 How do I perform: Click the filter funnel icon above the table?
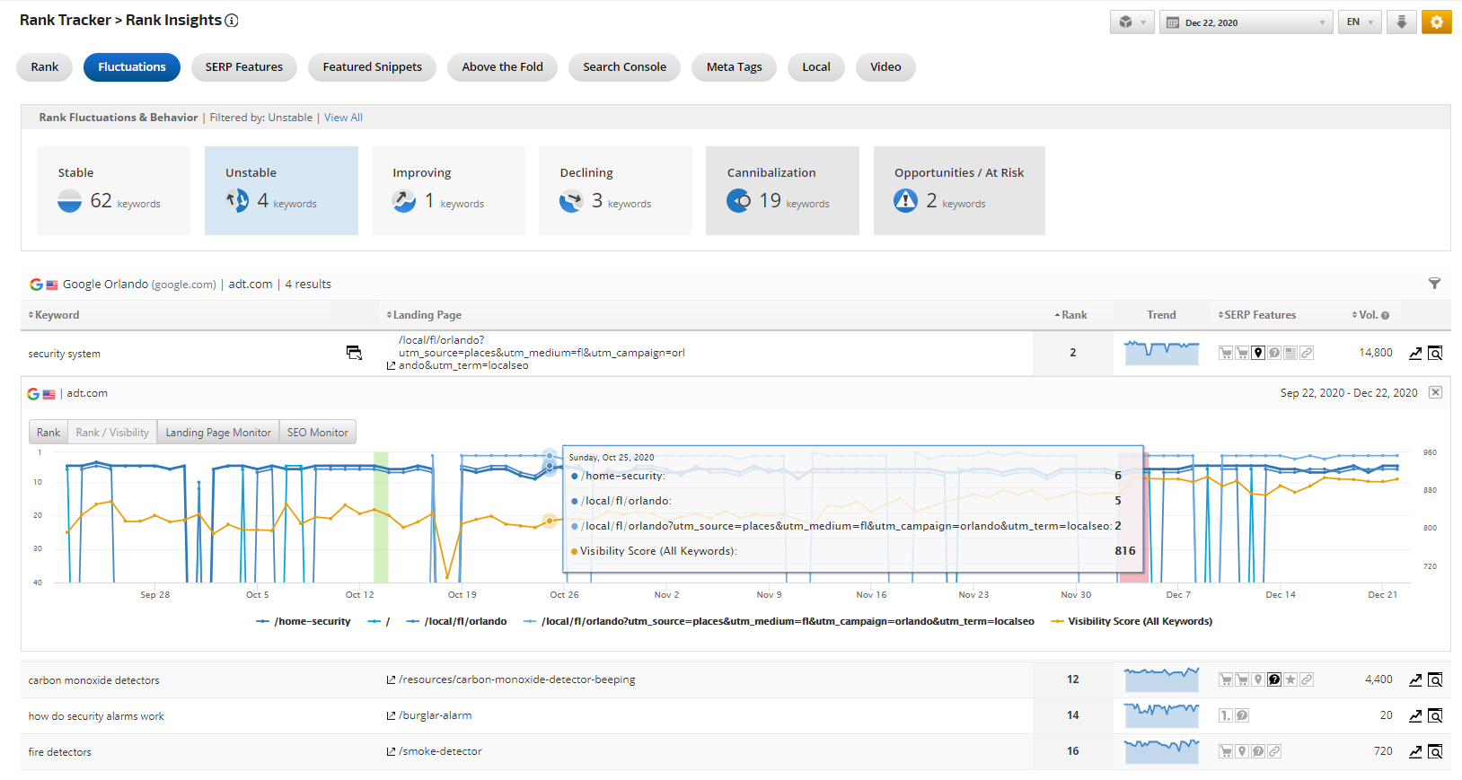coord(1434,284)
